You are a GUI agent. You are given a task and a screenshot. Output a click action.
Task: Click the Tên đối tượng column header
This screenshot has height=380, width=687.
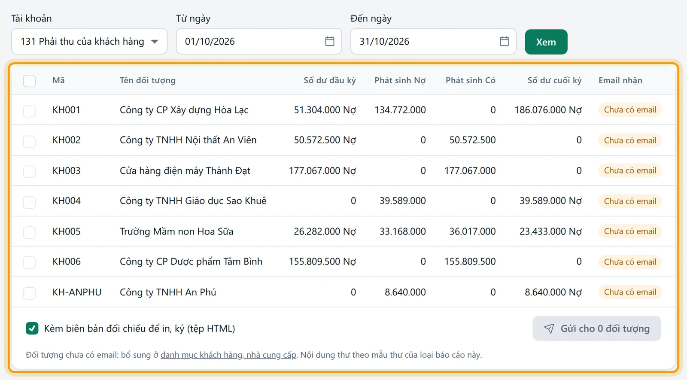pos(148,80)
